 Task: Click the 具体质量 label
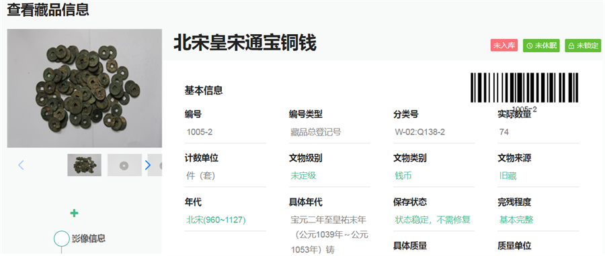point(410,246)
